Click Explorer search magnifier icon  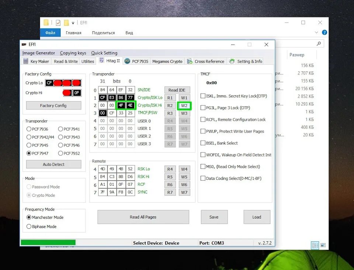click(x=319, y=43)
